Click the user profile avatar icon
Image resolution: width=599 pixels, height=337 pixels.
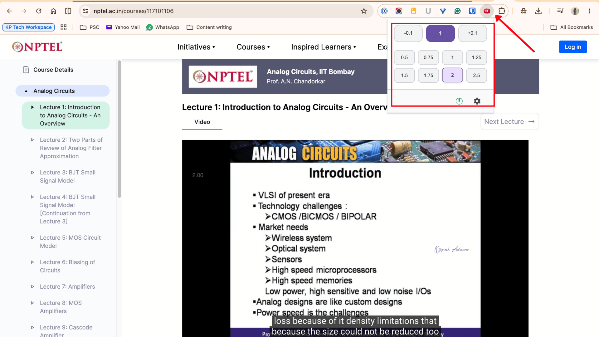pos(575,11)
